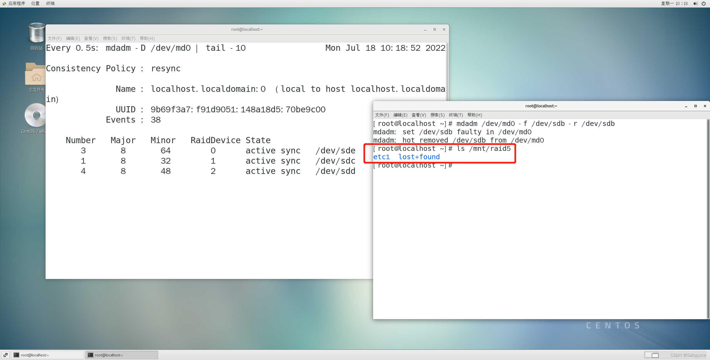Click the clock showing 星期一 10:18
This screenshot has height=360, width=710.
point(674,4)
